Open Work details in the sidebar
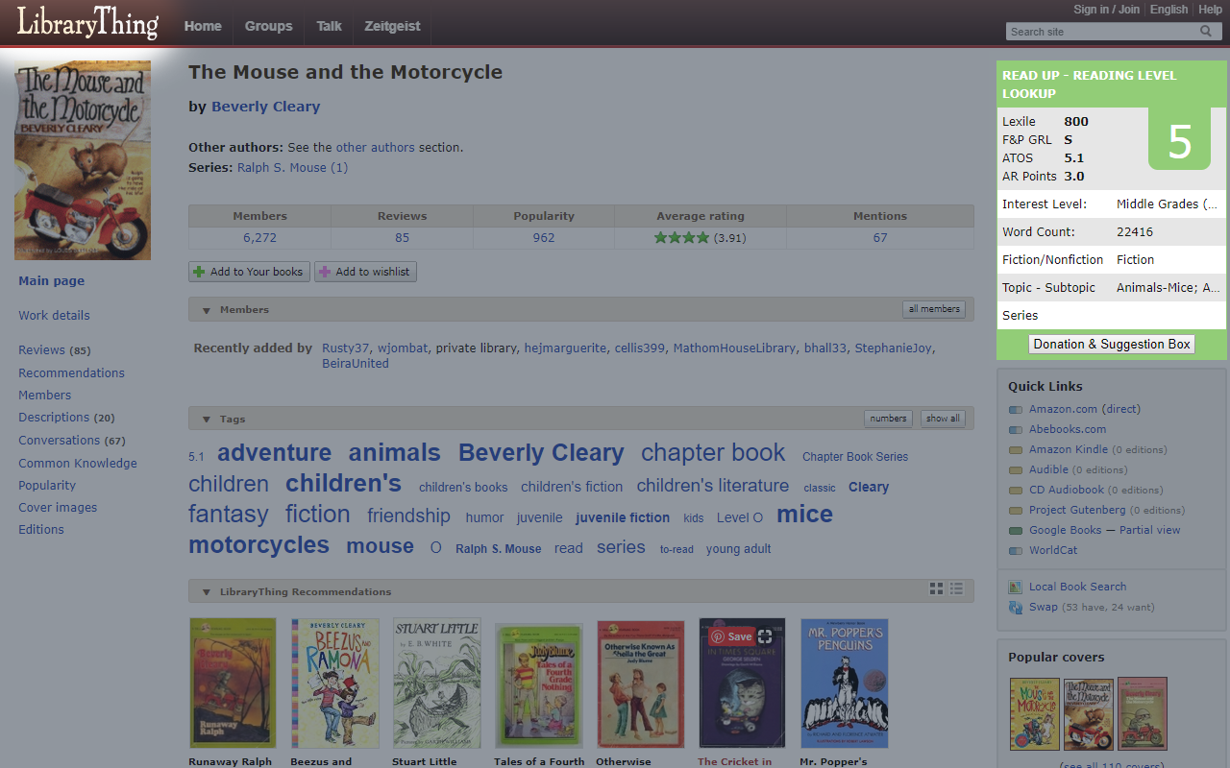 tap(54, 316)
